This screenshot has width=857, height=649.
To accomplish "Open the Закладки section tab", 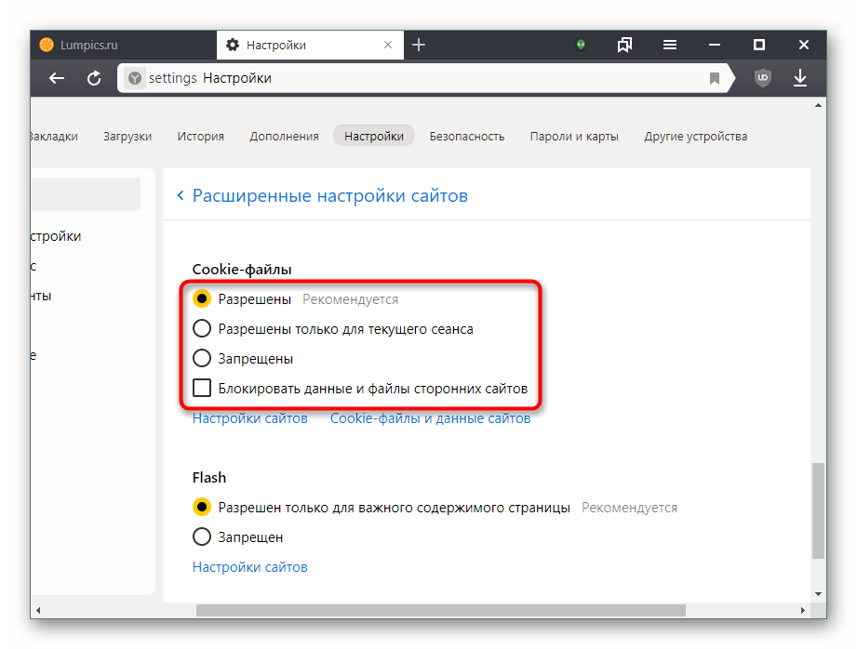I will click(54, 137).
